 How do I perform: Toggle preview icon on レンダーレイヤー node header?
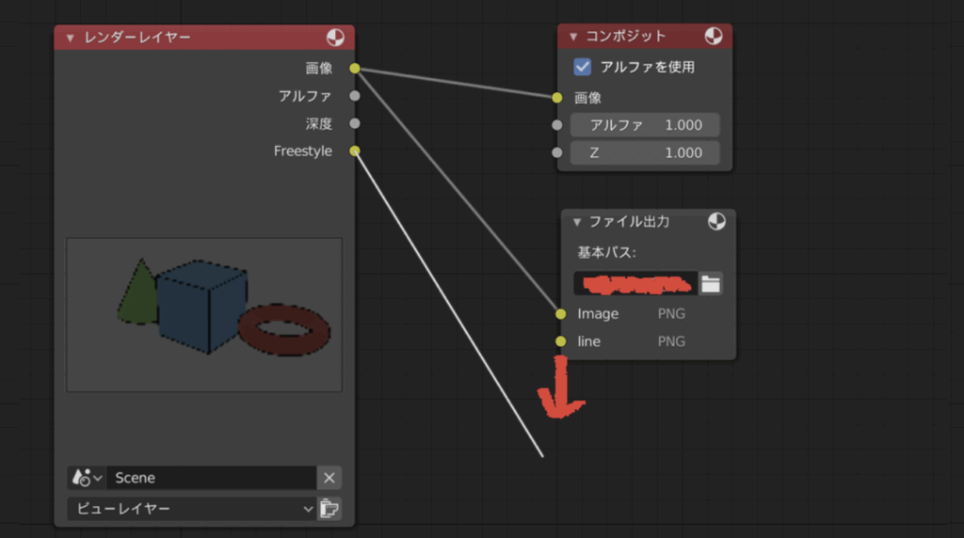[x=335, y=38]
